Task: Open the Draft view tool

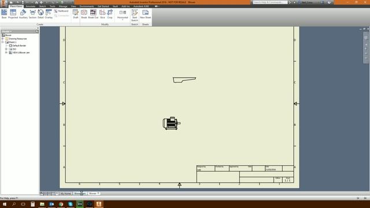Action: coord(76,14)
